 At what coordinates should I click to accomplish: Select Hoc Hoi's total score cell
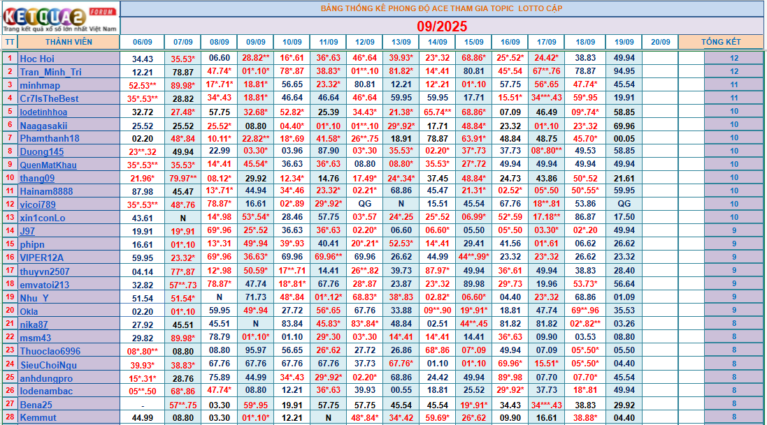pos(733,59)
